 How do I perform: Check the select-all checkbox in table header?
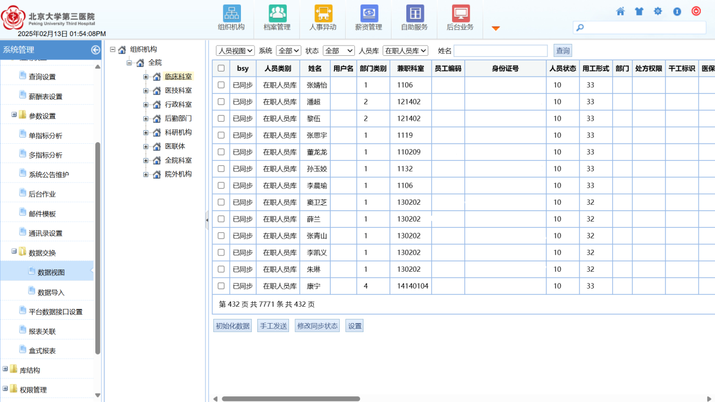(x=221, y=68)
